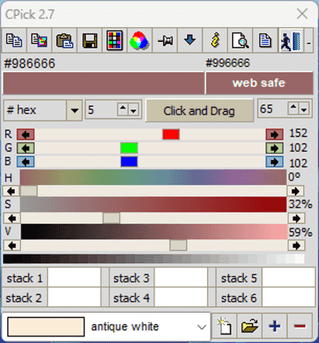
Task: Click the saturation scrollbar thumb
Action: point(111,218)
